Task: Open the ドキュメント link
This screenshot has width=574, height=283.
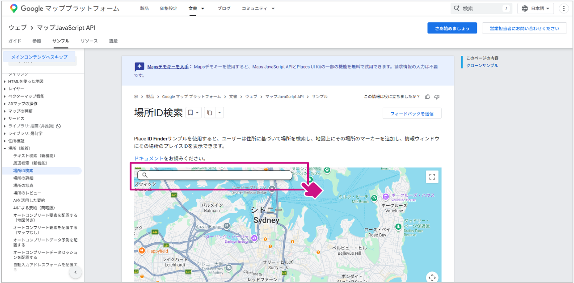Action: coord(149,158)
